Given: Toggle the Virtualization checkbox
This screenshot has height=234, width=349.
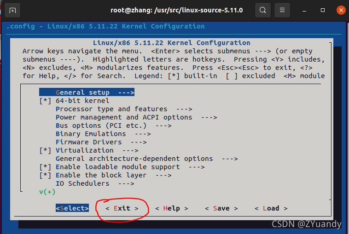Looking at the screenshot, I should (45, 150).
